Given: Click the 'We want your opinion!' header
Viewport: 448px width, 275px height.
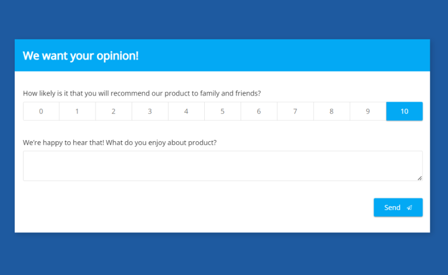Looking at the screenshot, I should pyautogui.click(x=81, y=56).
